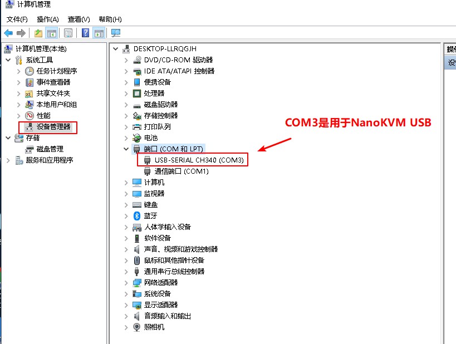Collapse the 系统工具 tree node
The image size is (456, 344).
8,60
